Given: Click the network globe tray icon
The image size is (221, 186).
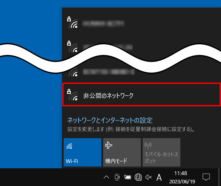Looking at the screenshot, I should 138,177.
